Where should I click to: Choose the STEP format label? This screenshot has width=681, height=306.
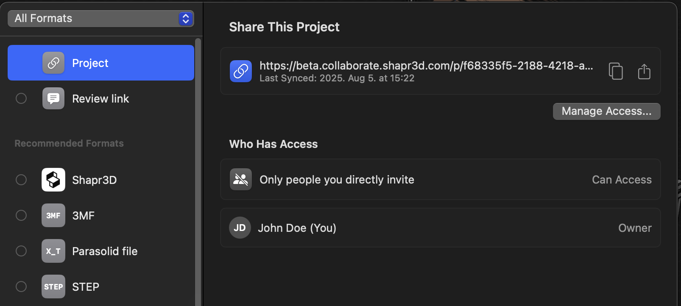[86, 287]
